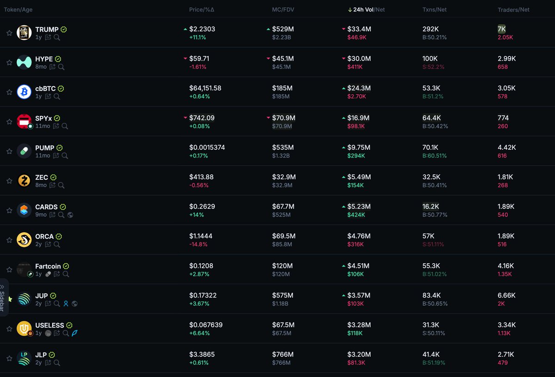Viewport: 555px width, 377px height.
Task: Click cbBTC price $64,151.58
Action: point(205,88)
